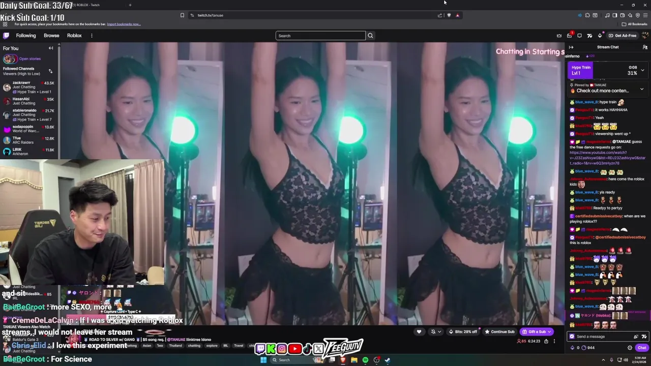Open the YouTube link in chat
Image resolution: width=651 pixels, height=366 pixels.
tap(607, 158)
